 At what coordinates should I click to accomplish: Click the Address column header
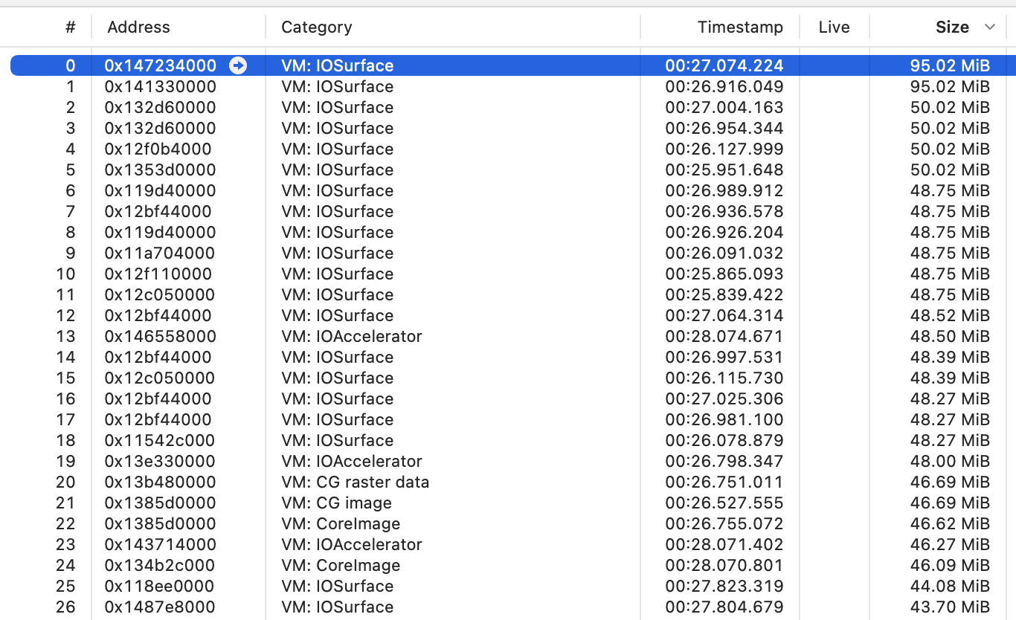pos(138,28)
